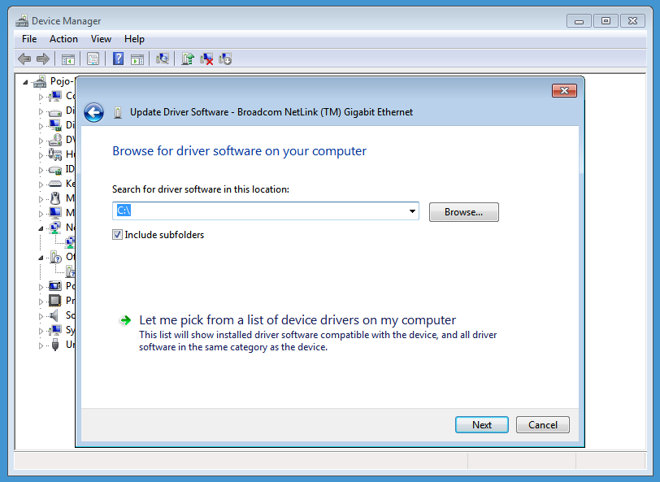Image resolution: width=660 pixels, height=482 pixels.
Task: Maximize the Device Manager window
Action: pos(606,20)
